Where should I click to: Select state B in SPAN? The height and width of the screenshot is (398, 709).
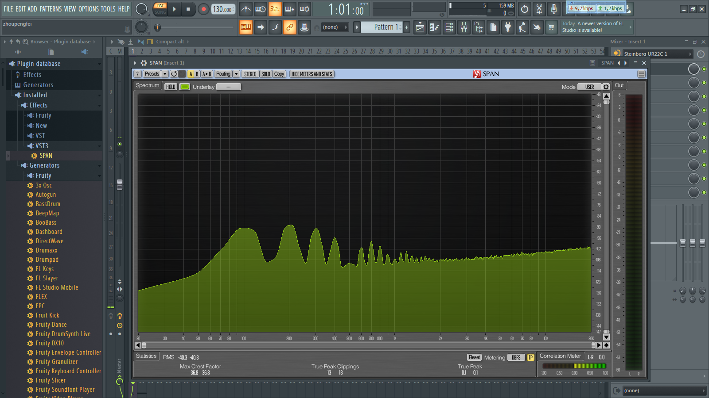pos(197,74)
